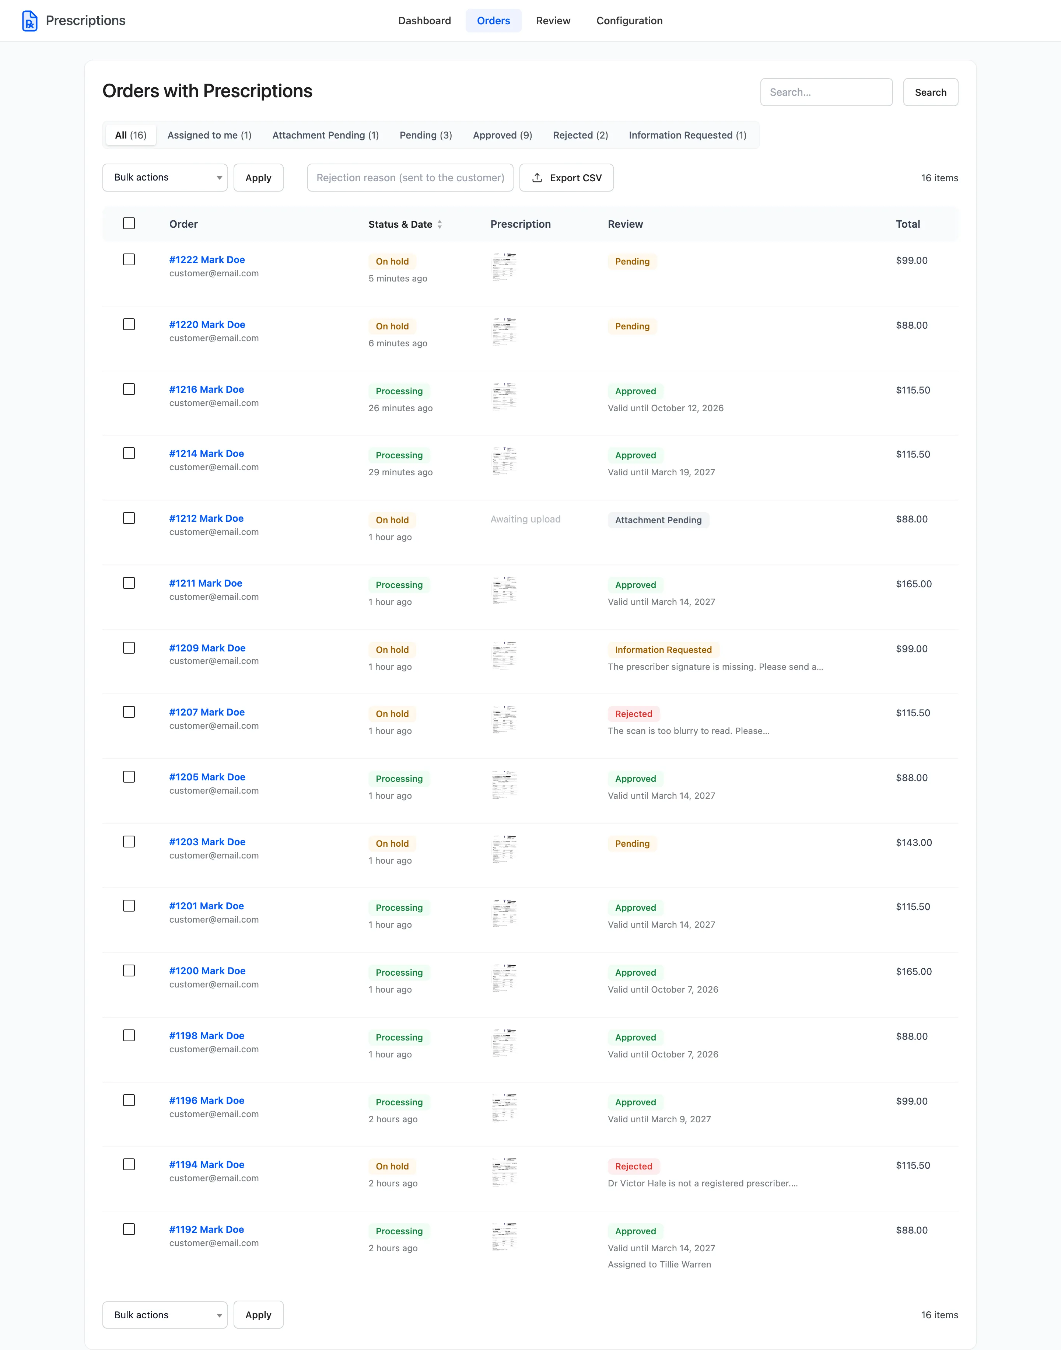Focus the Rejection reason input field
This screenshot has height=1350, width=1061.
click(410, 178)
